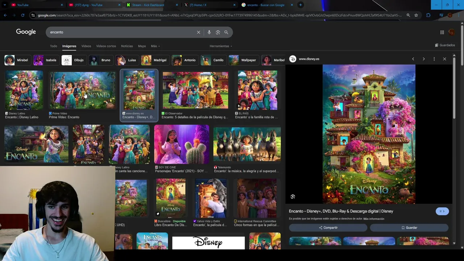View site information icon in address bar

33,15
